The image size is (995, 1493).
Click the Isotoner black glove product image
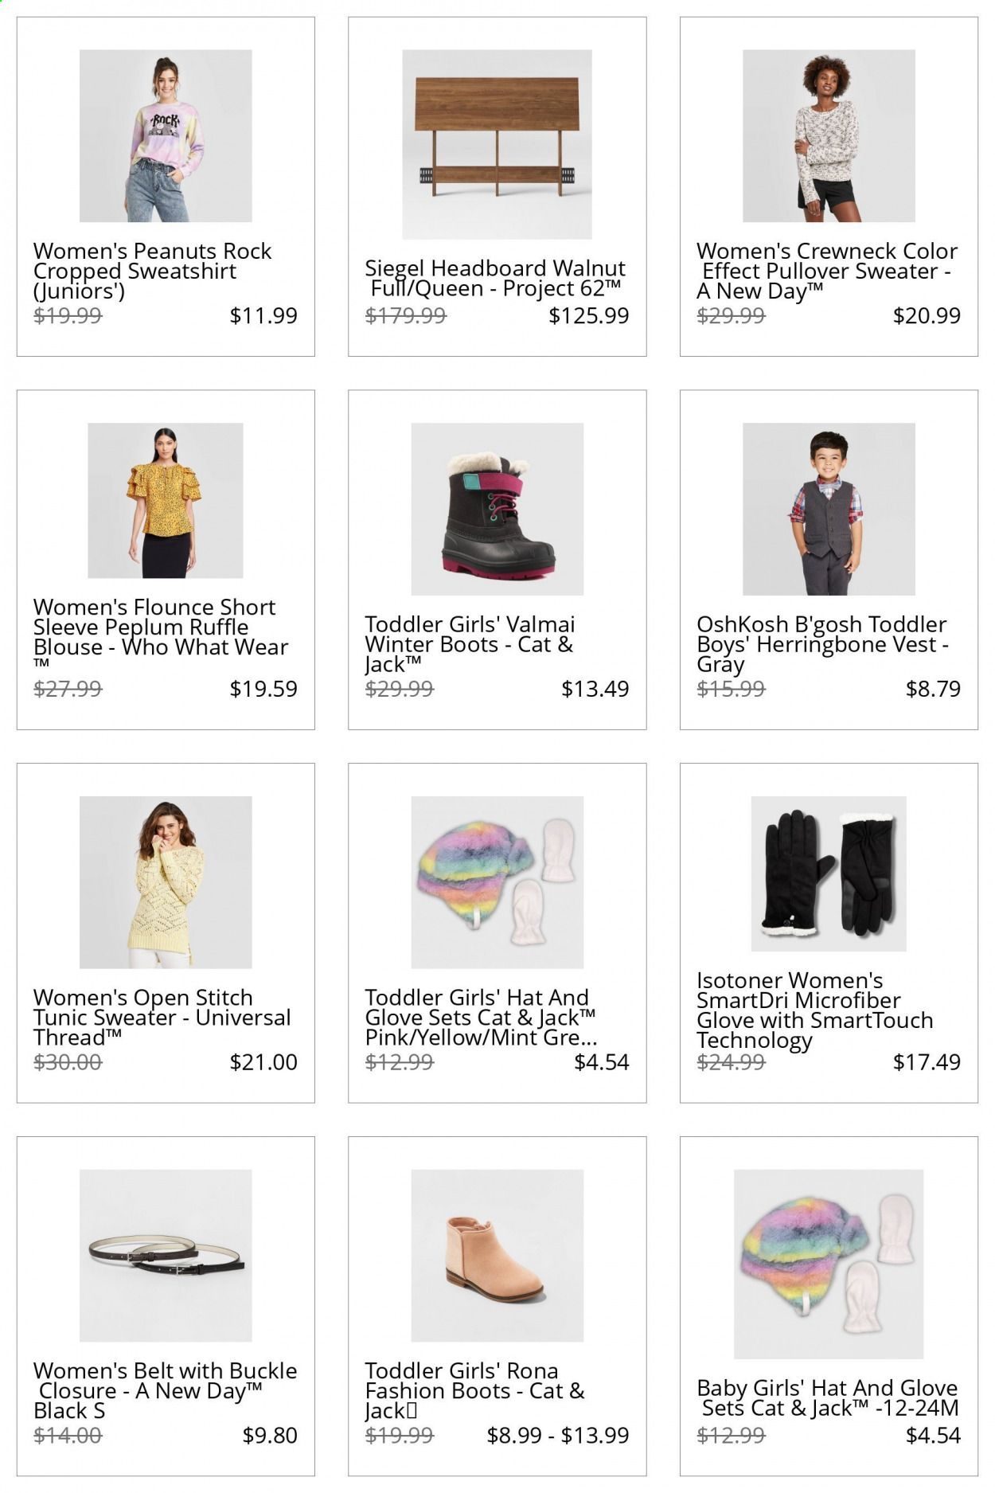[x=829, y=874]
